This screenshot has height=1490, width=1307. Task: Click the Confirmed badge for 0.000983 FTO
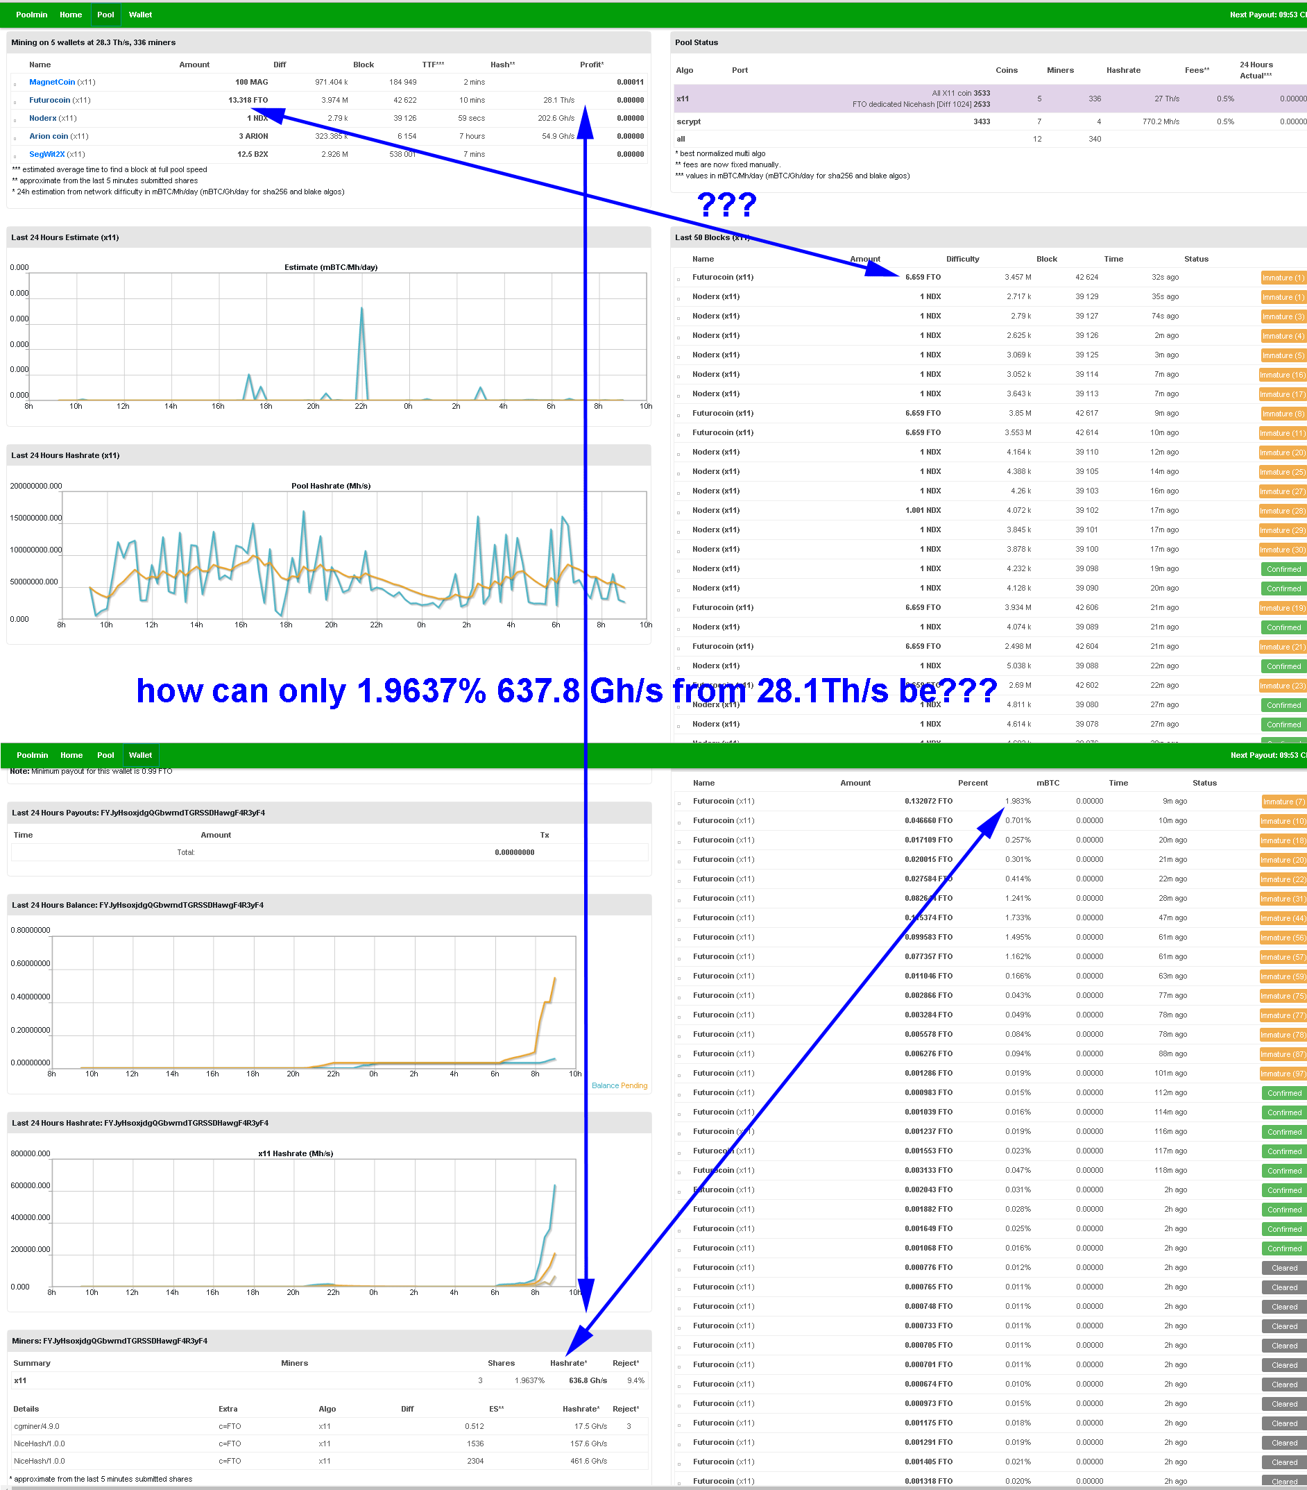click(1284, 1094)
